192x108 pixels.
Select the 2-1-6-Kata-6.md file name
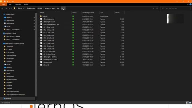[48, 41]
